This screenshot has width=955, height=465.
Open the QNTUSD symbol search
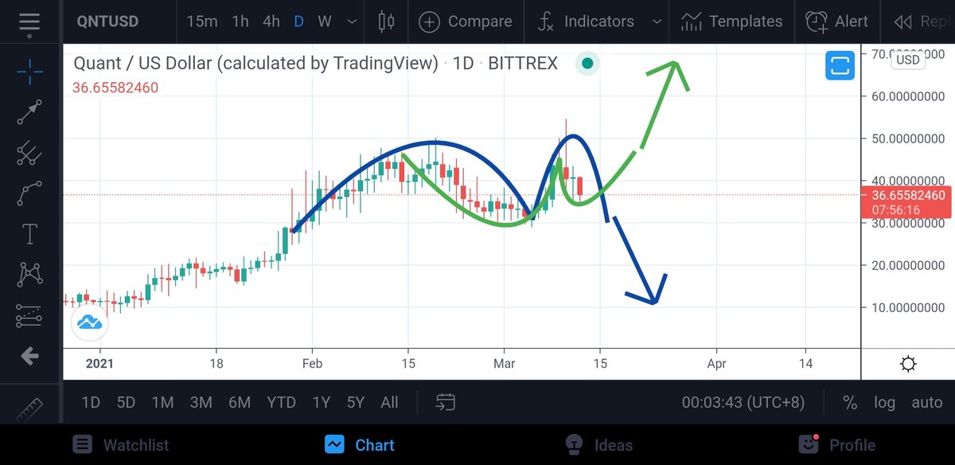[x=106, y=21]
